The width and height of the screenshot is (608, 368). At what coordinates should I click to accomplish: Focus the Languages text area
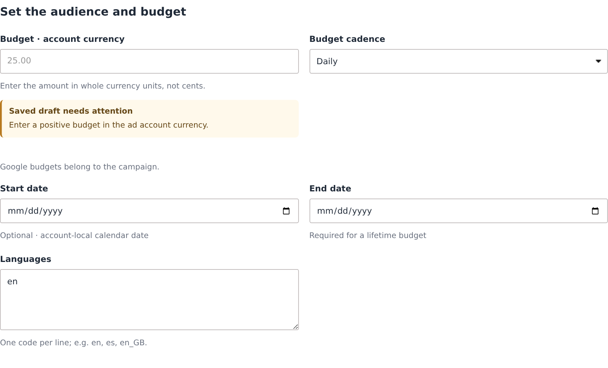(x=149, y=300)
